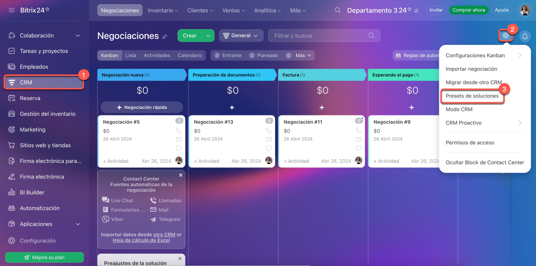Click the chat icon on Negociación #5 card
Image resolution: width=536 pixels, height=266 pixels.
[x=179, y=148]
